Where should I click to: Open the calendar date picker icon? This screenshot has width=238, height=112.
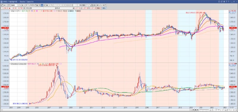106,5
